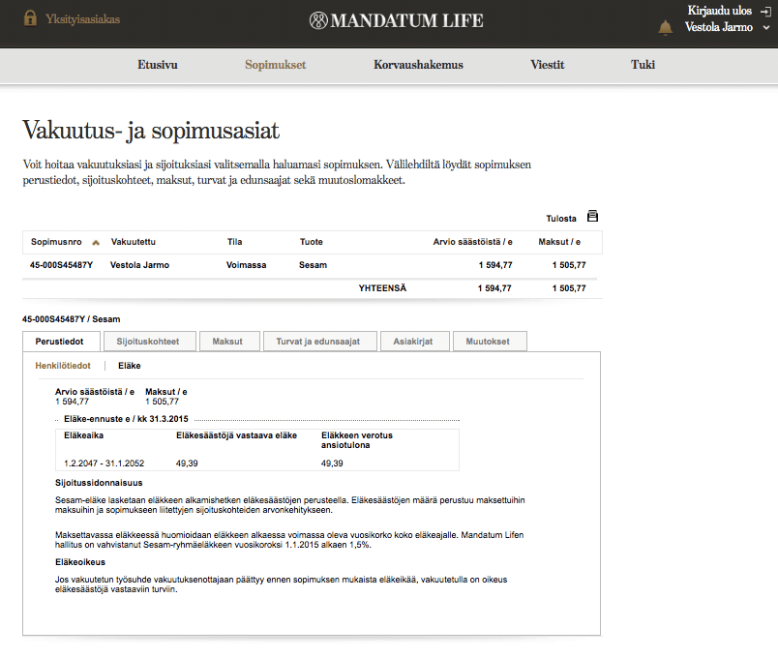Image resolution: width=778 pixels, height=658 pixels.
Task: Click the pension period 1.2.2047 - 31.1.2052
Action: [104, 464]
